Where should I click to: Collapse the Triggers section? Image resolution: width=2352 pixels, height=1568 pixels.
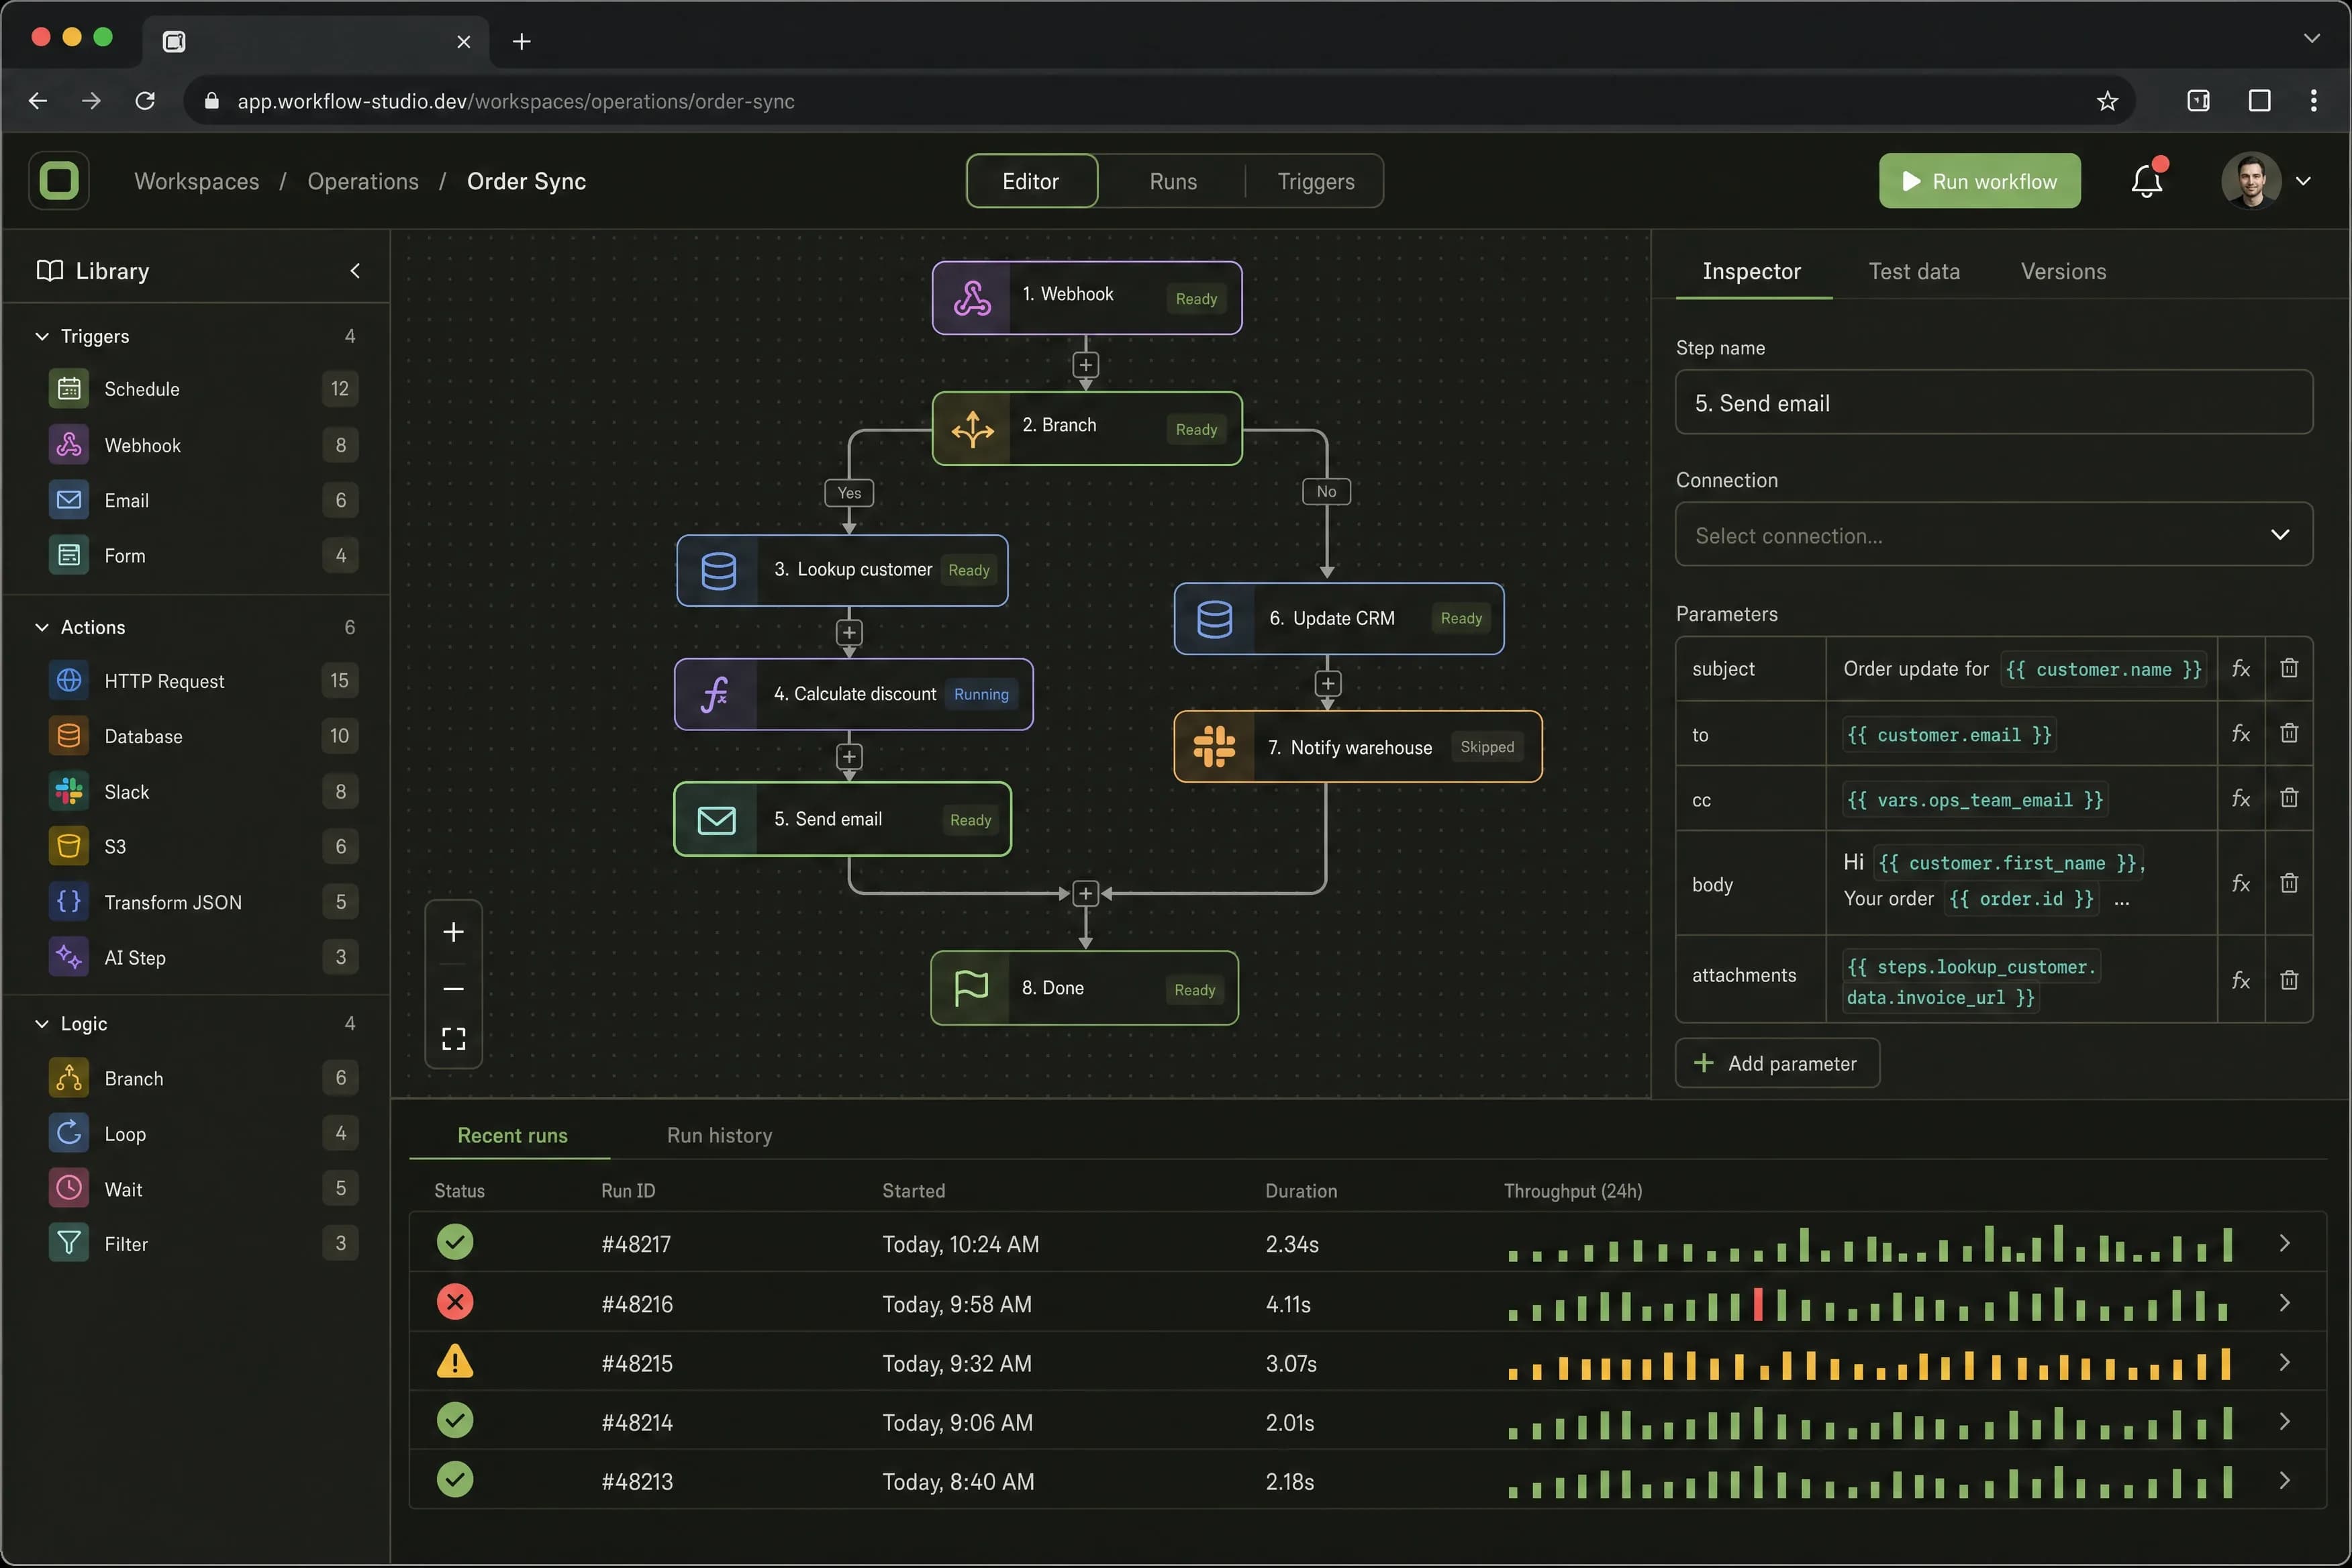click(42, 336)
